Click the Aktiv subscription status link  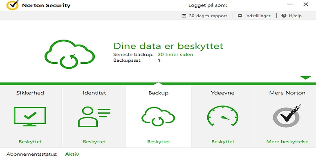point(72,154)
